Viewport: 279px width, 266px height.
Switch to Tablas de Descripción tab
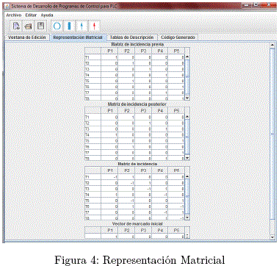coord(131,37)
